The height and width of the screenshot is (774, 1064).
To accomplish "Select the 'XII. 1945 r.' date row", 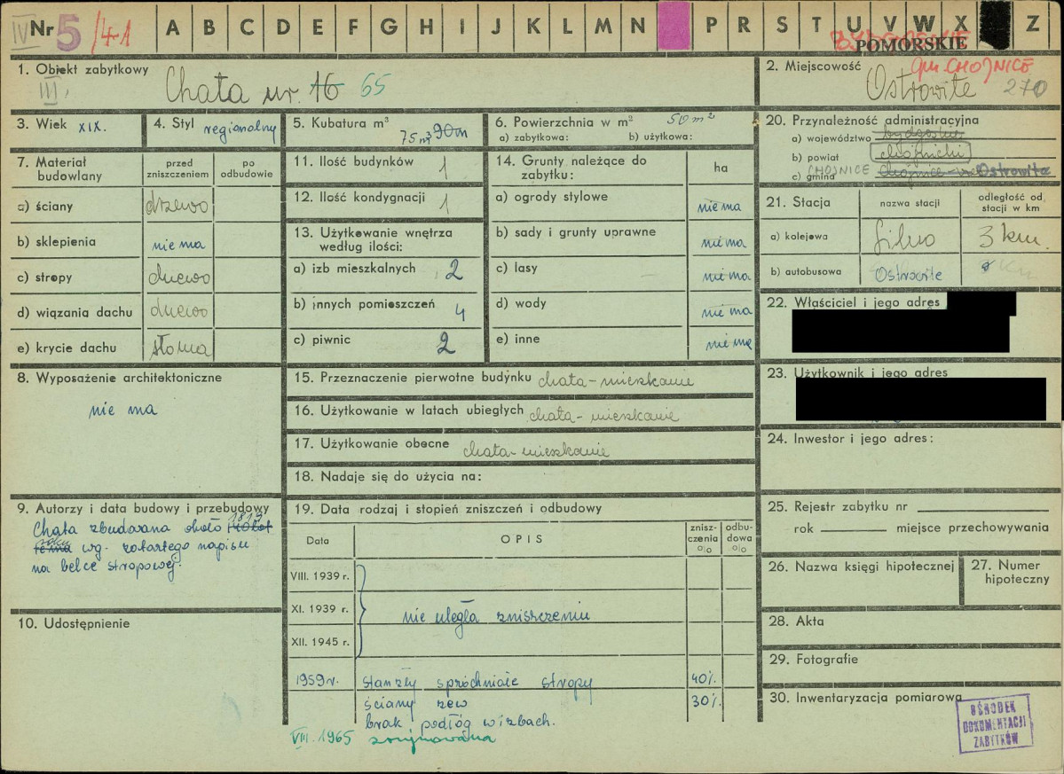I will 320,642.
